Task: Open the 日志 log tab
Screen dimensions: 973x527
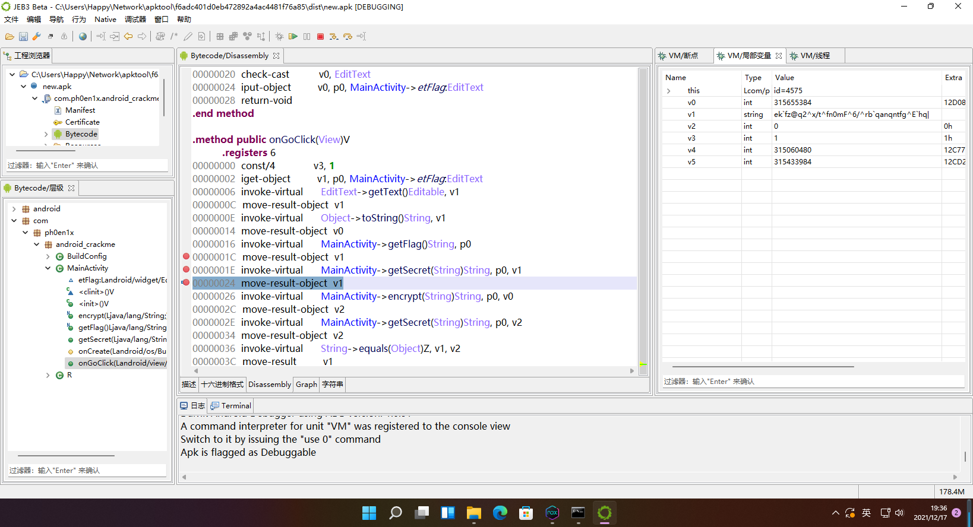Action: [192, 406]
